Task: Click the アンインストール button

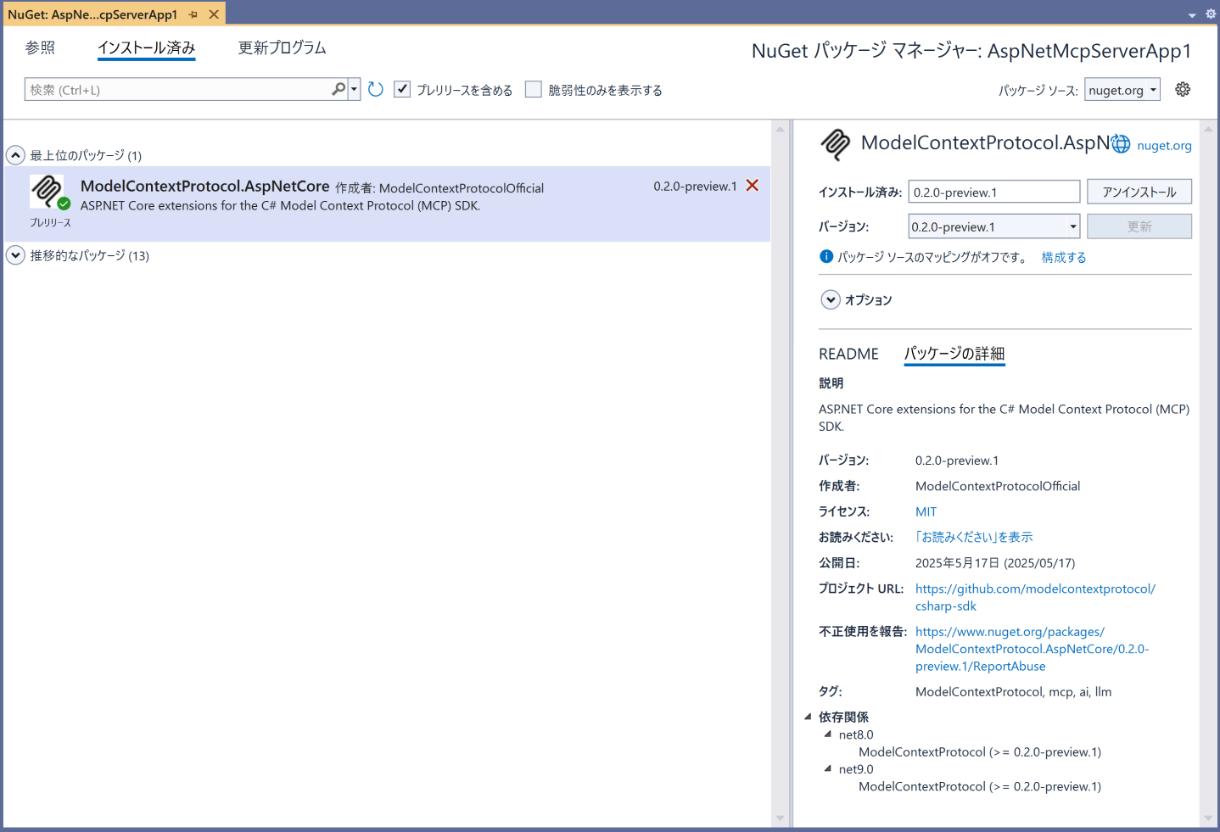Action: [x=1139, y=192]
